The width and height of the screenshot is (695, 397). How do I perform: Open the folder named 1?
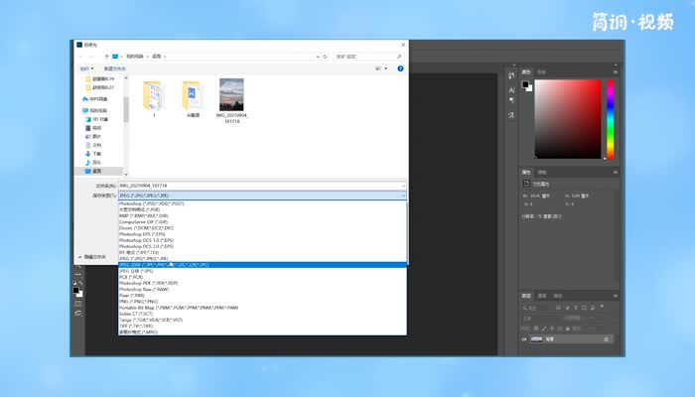click(x=154, y=96)
